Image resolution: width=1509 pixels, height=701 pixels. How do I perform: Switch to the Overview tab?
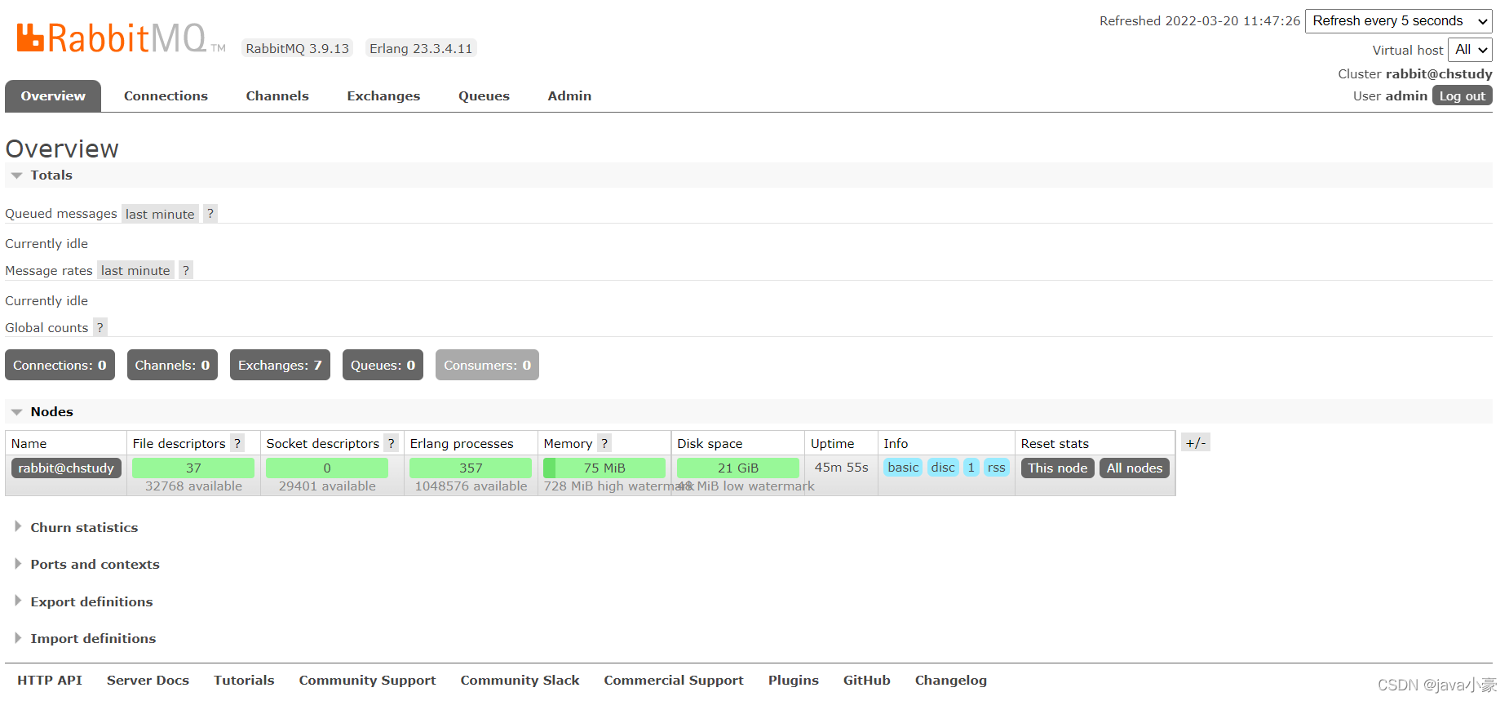click(53, 96)
